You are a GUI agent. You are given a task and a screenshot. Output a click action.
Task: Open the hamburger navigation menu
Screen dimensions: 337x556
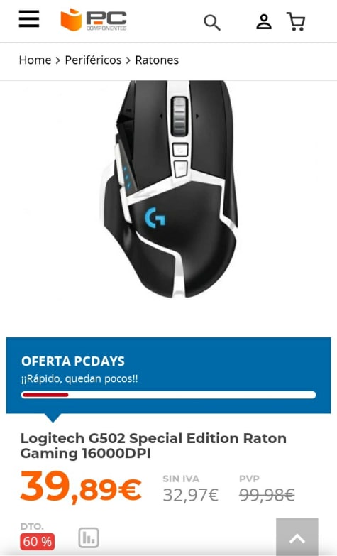(x=29, y=18)
